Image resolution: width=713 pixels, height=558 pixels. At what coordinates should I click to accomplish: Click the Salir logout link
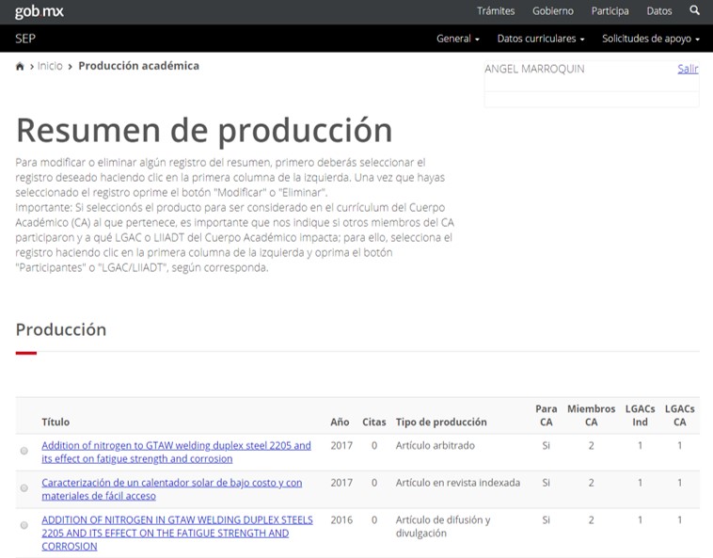coord(688,69)
